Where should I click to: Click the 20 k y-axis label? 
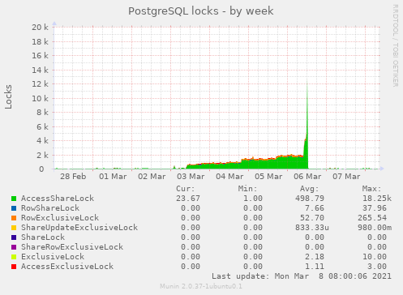click(x=40, y=27)
